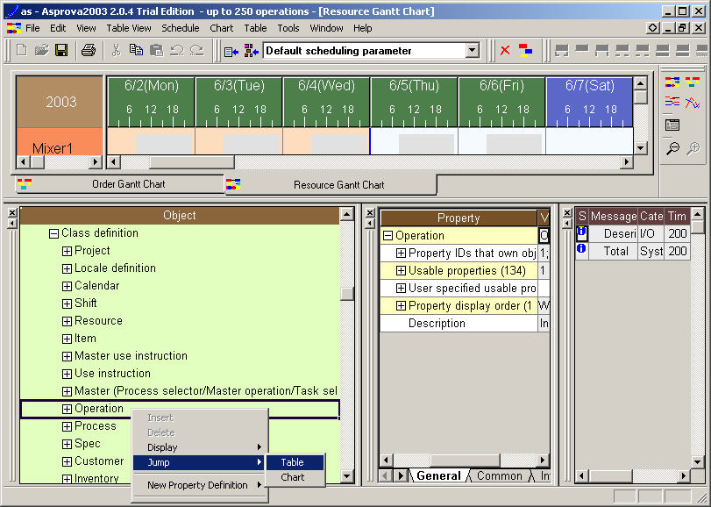Click the Undo arrow icon
The height and width of the screenshot is (507, 711).
(x=177, y=50)
